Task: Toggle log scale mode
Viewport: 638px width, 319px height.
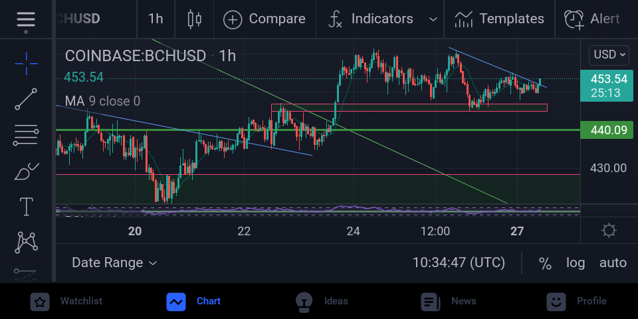Action: click(x=576, y=263)
